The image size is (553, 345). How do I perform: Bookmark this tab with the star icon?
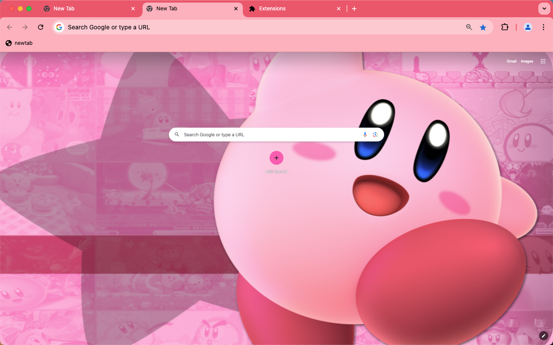[x=483, y=27]
